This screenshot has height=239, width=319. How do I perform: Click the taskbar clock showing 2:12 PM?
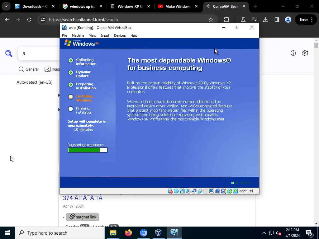[x=292, y=233]
